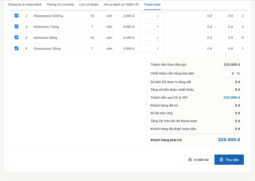Switch to the Thông tin ca khám tab
The image size is (255, 181).
(x=61, y=5)
